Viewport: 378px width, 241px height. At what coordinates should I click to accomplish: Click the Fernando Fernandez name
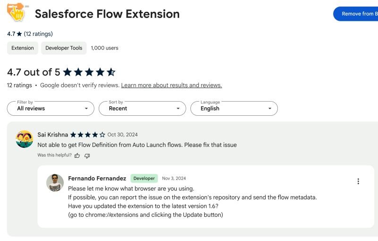click(x=97, y=178)
